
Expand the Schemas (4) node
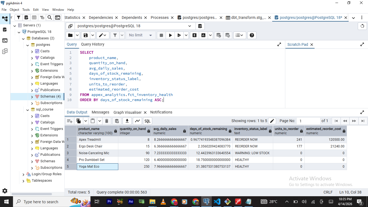[32, 96]
